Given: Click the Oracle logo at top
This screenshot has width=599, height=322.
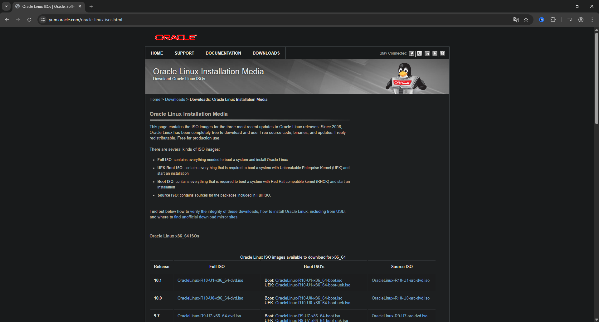Looking at the screenshot, I should coord(176,37).
